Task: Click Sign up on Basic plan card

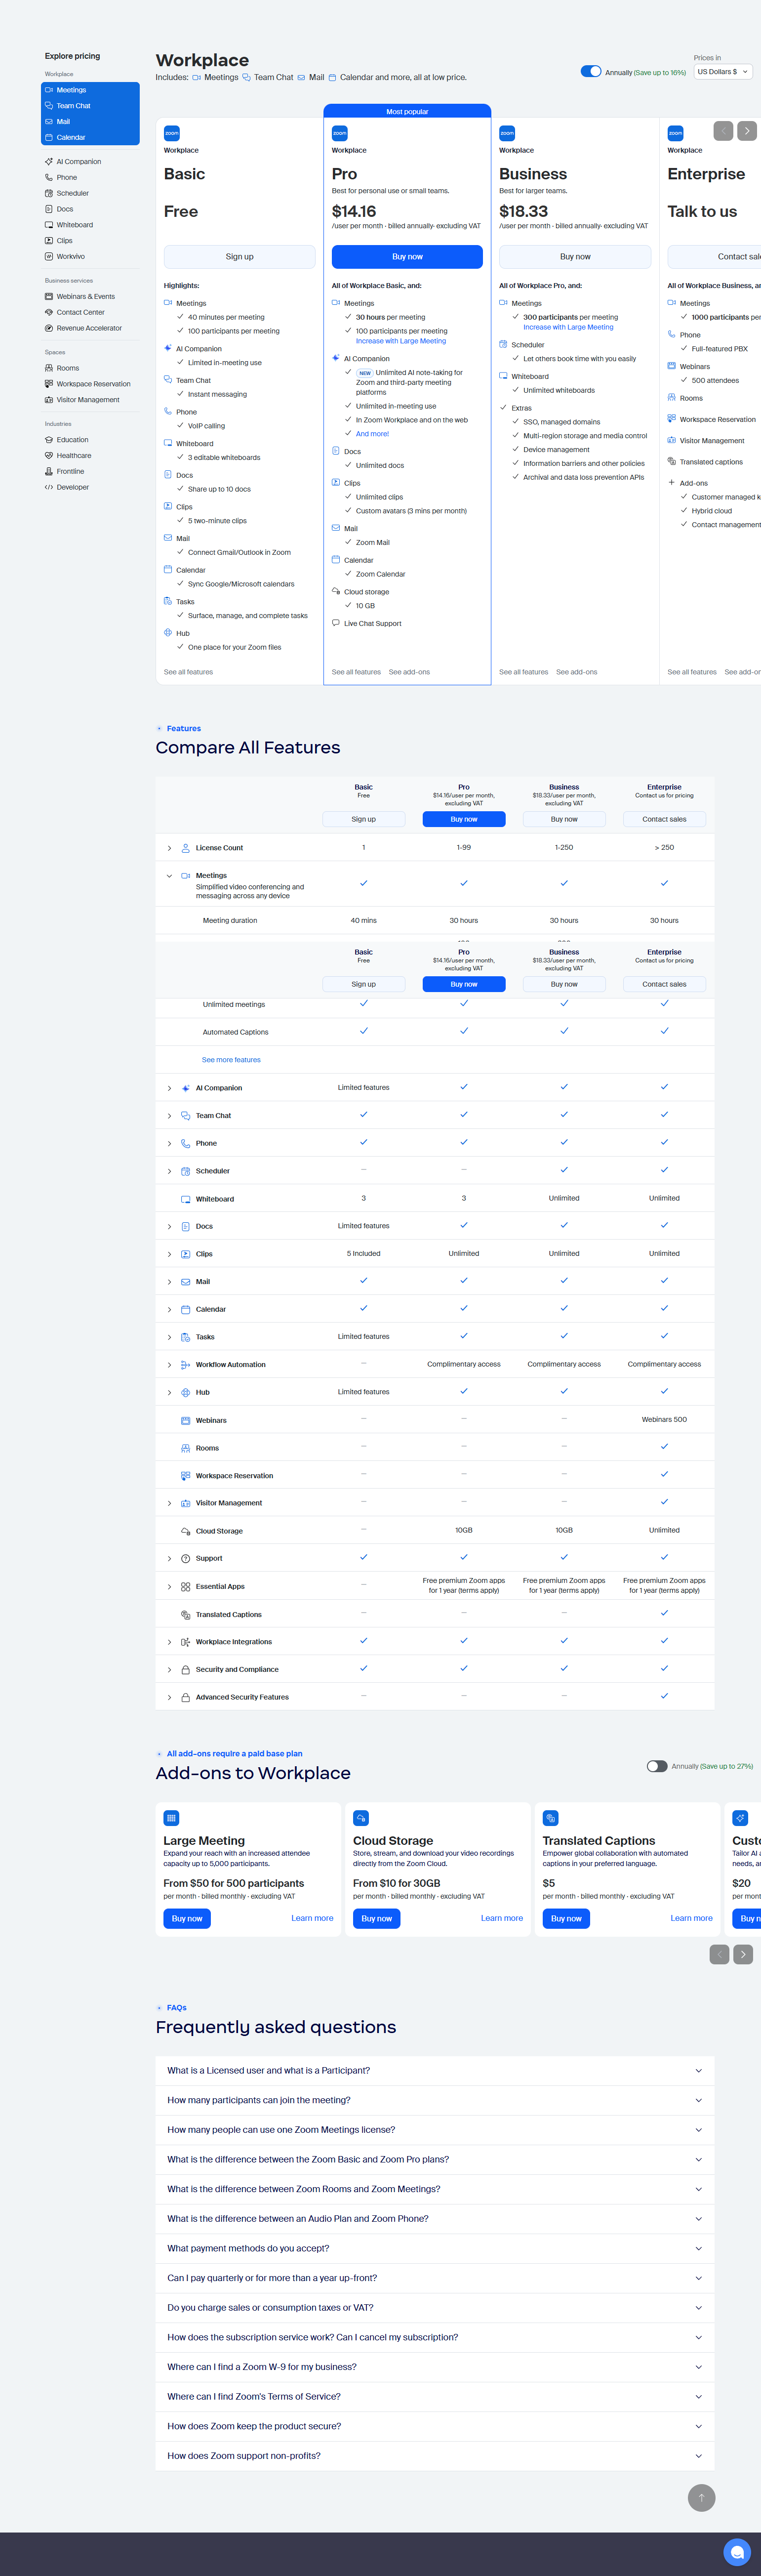Action: pos(239,257)
